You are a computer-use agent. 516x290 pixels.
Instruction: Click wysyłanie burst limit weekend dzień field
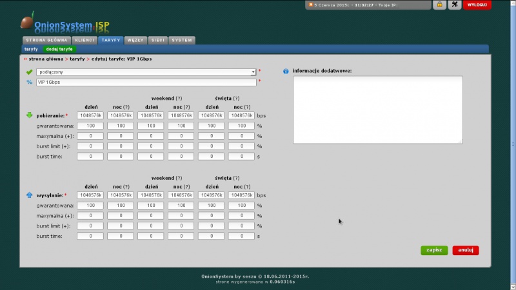coord(151,226)
